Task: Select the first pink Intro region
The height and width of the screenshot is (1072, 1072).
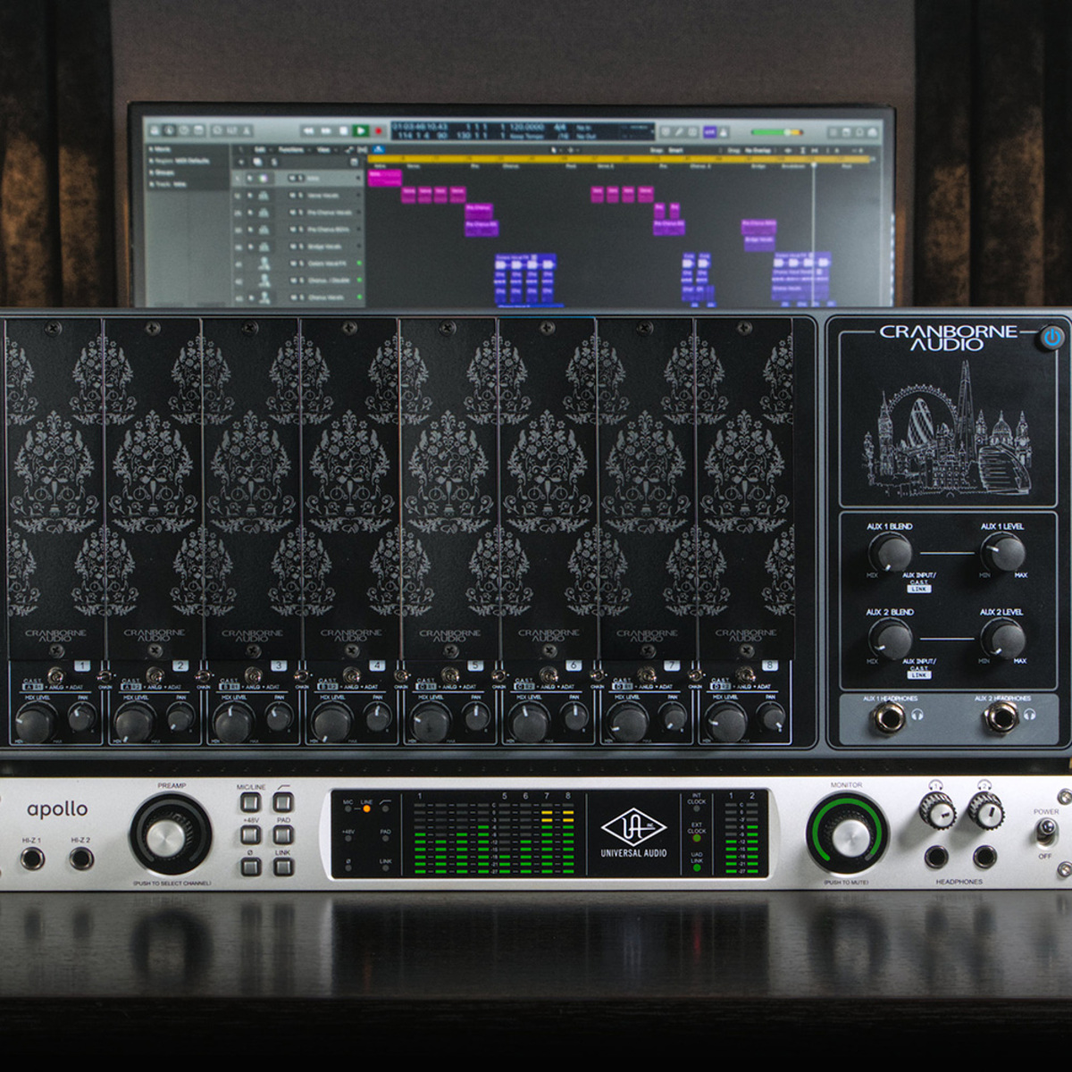Action: [385, 178]
